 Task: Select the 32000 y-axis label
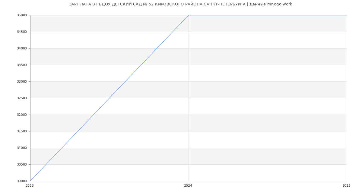coord(22,115)
